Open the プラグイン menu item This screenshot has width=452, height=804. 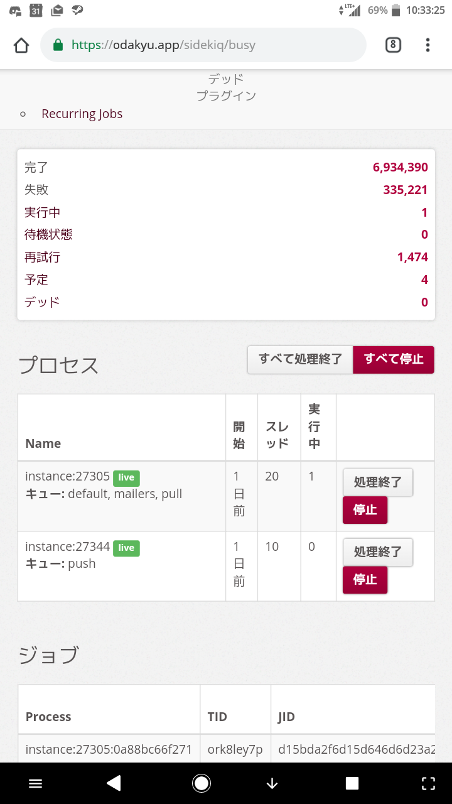coord(226,96)
